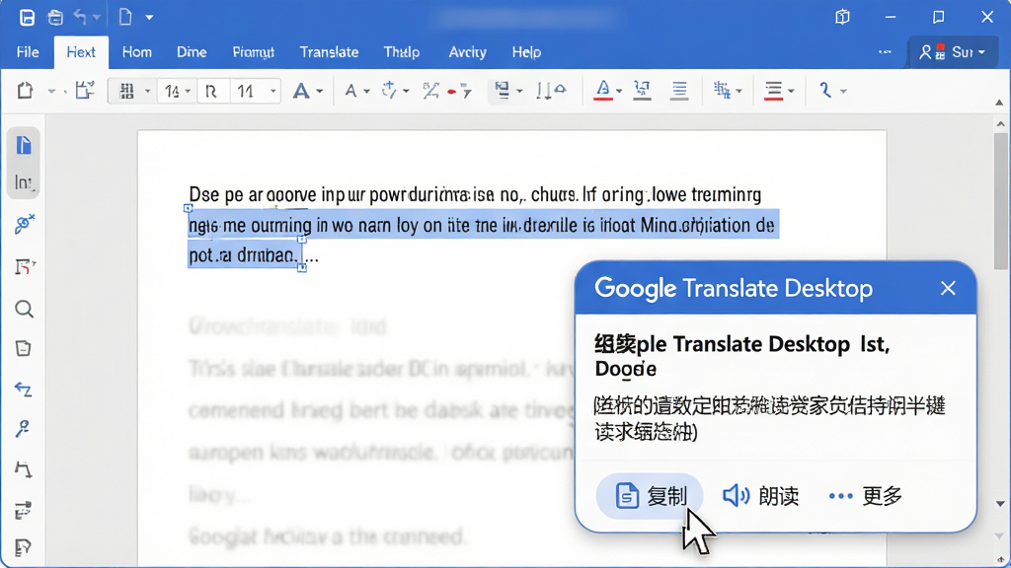Image resolution: width=1011 pixels, height=568 pixels.
Task: Switch to the Hom tab
Action: tap(136, 52)
